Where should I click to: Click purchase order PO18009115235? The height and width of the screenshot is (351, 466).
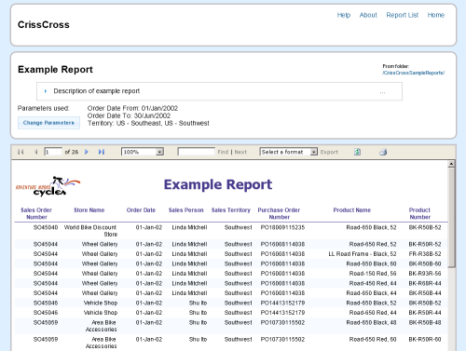(282, 227)
